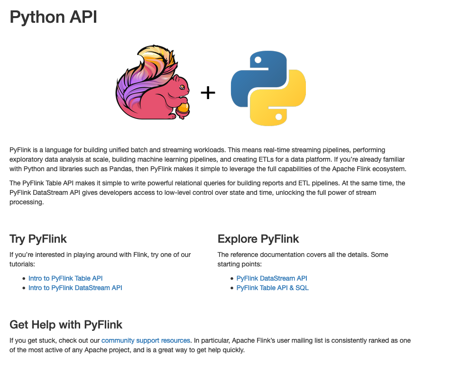Viewport: 470px width, 365px height.
Task: Click the Python logo image
Action: coord(268,88)
